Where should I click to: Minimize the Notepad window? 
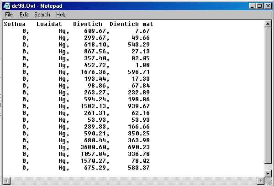pos(252,6)
